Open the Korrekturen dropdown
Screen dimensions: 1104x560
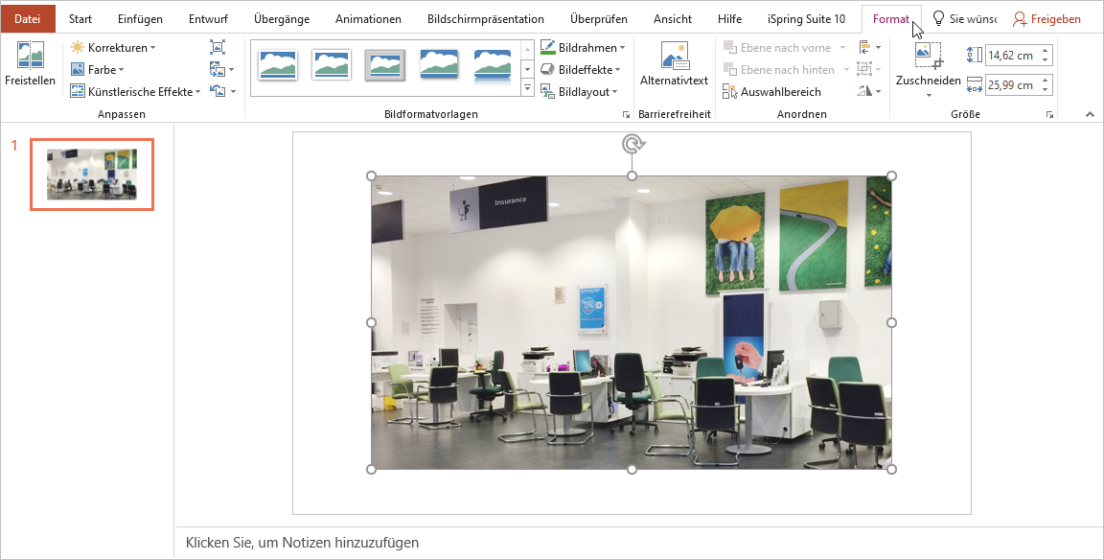114,47
